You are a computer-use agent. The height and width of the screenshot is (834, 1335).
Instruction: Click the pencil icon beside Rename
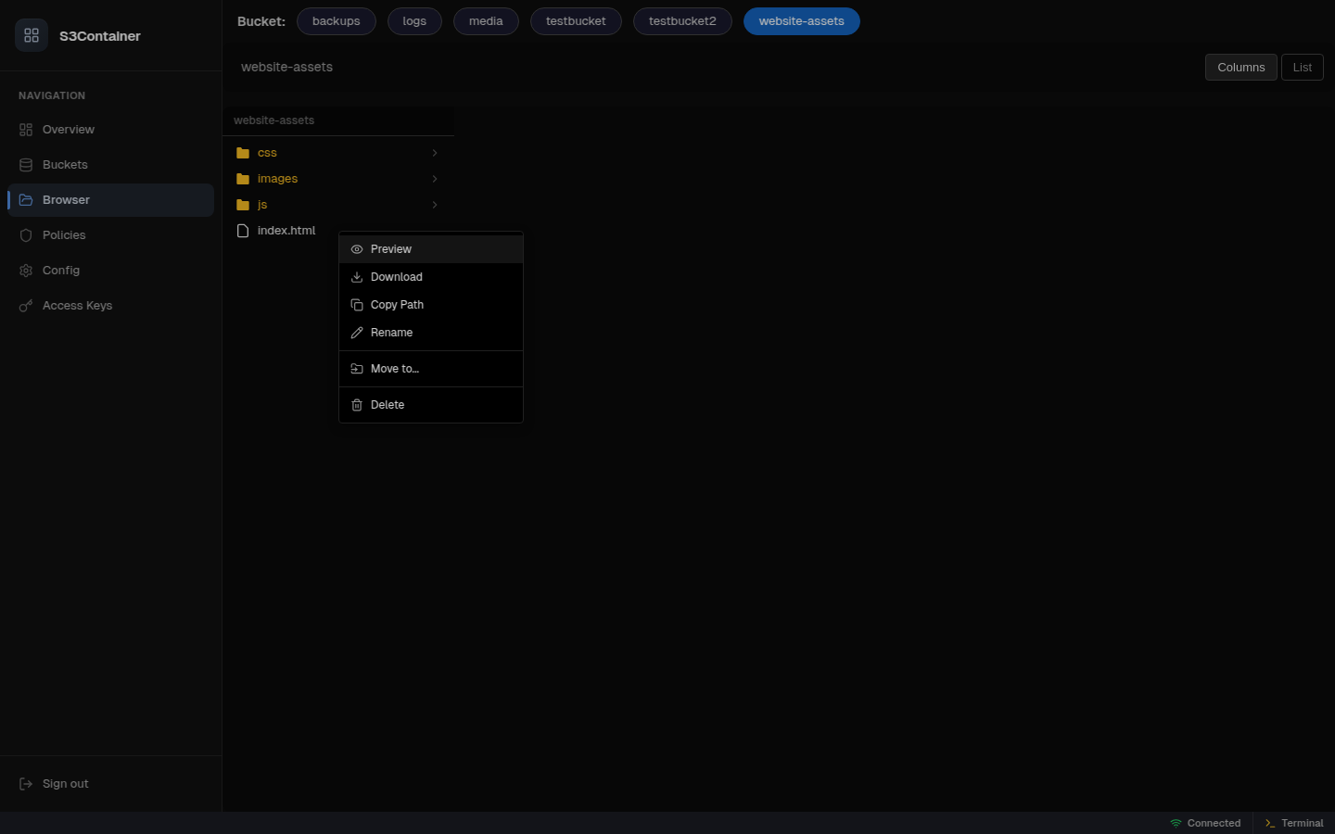tap(357, 333)
